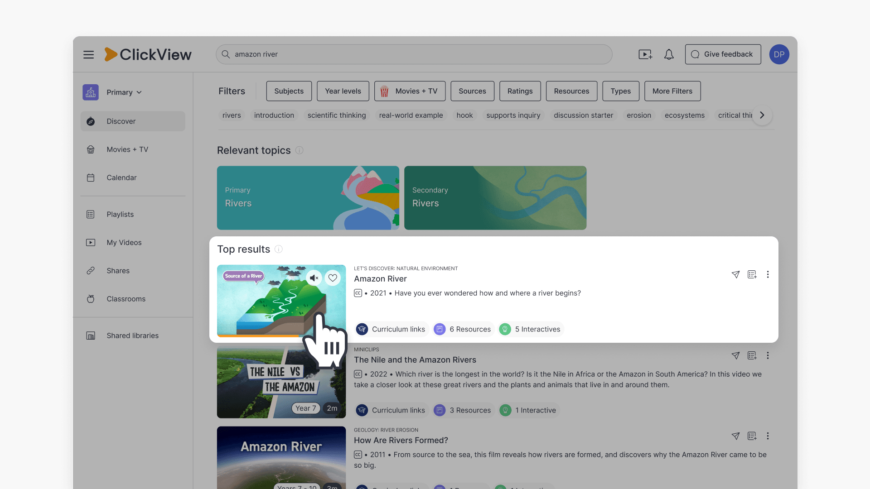Select the rivers tag chip
870x489 pixels.
click(232, 115)
